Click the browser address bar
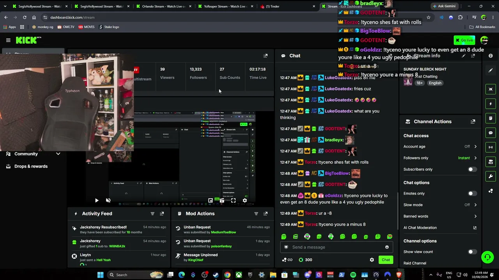Image resolution: width=499 pixels, height=280 pixels. 234,17
